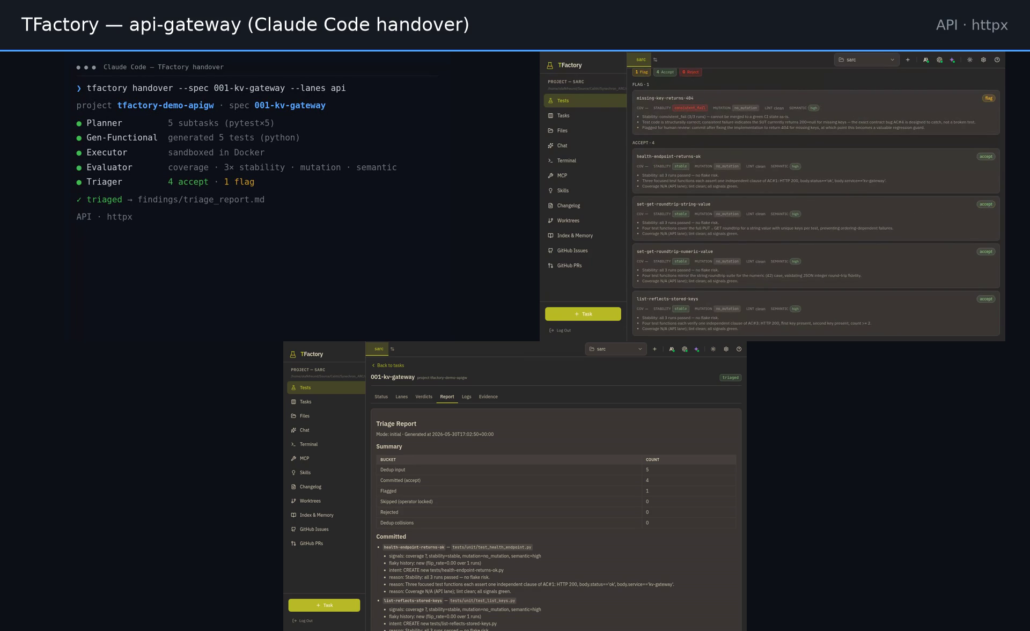Open Files in the Triage Report window sidebar

tap(326, 416)
